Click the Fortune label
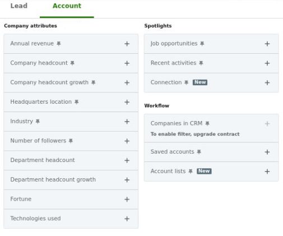Viewport: 283px width, 236px height. point(21,199)
